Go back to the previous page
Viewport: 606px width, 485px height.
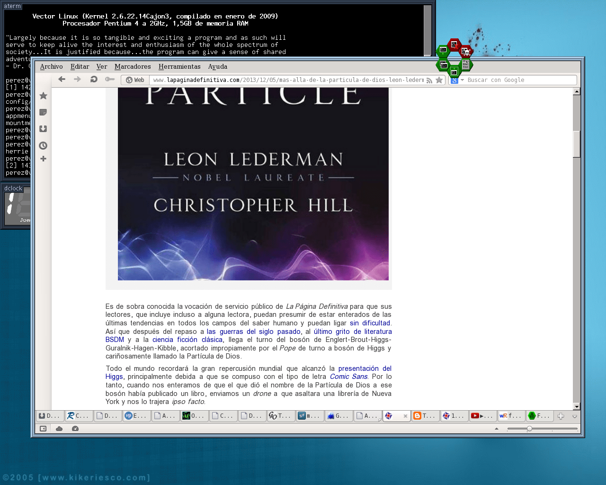(x=62, y=80)
